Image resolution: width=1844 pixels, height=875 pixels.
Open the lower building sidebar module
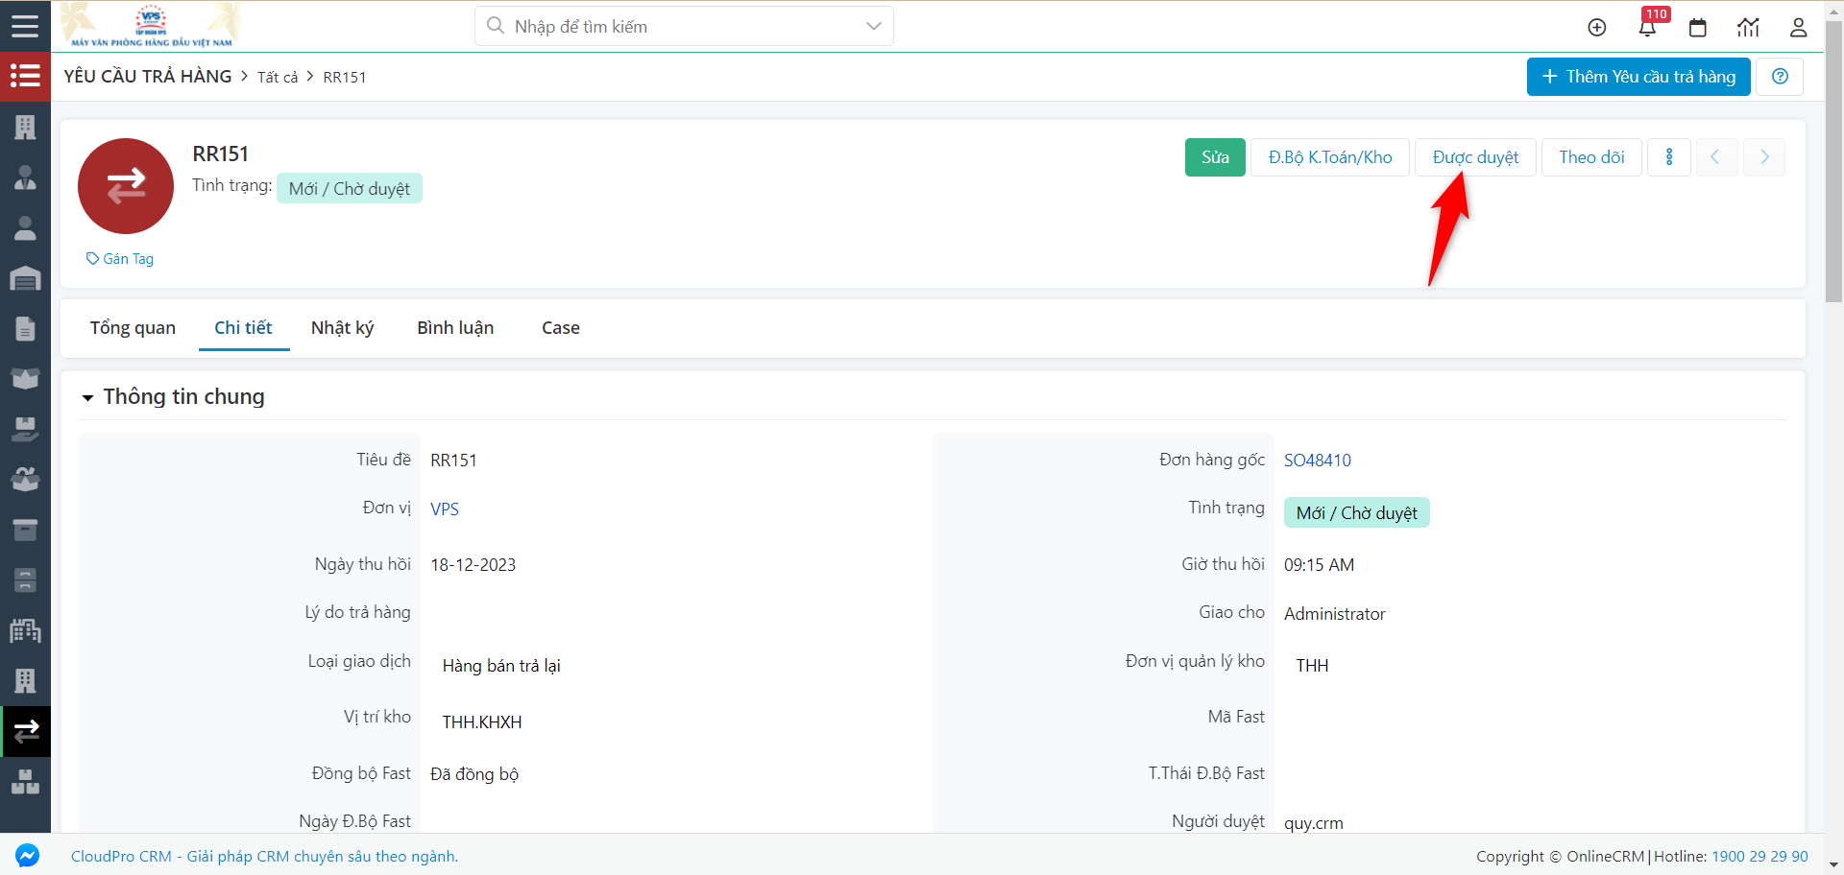(x=25, y=680)
